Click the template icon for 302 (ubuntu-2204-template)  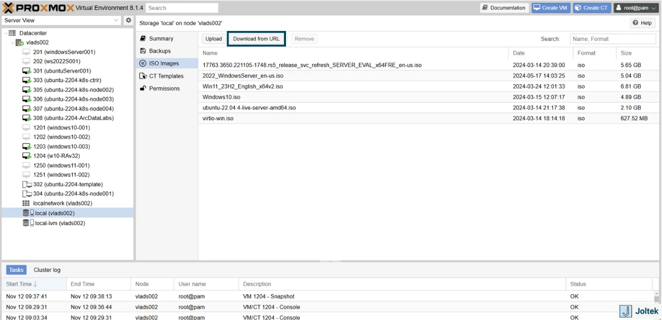pos(27,184)
